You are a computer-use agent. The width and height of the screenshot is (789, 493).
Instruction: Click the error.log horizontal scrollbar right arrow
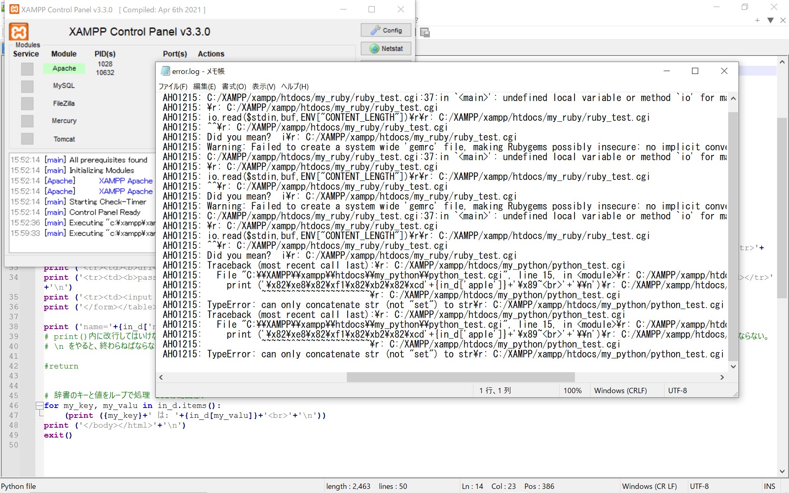[x=722, y=377]
